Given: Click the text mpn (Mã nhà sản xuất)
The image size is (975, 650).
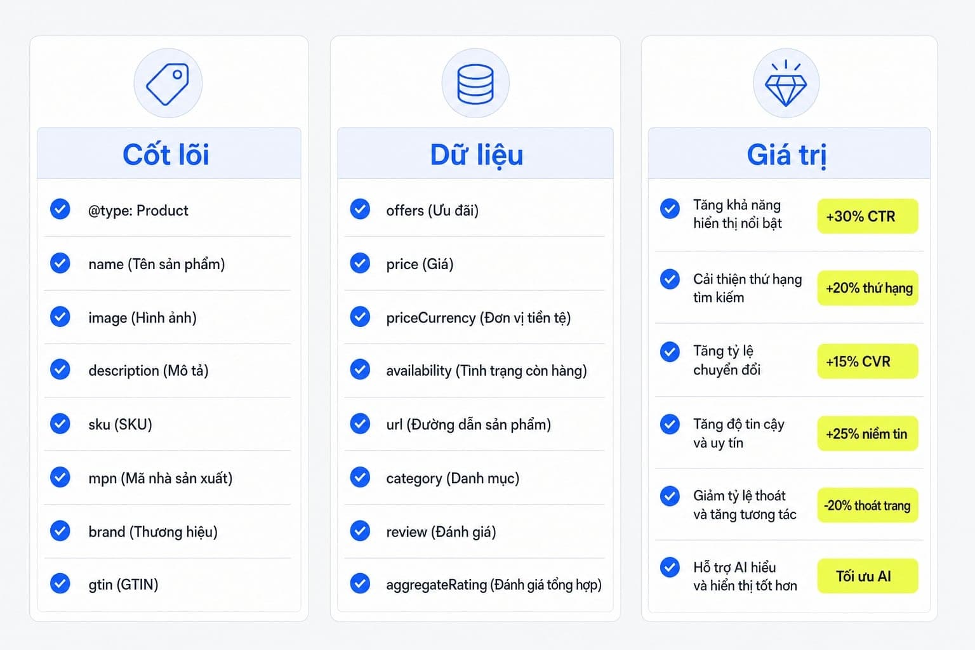Looking at the screenshot, I should 161,478.
